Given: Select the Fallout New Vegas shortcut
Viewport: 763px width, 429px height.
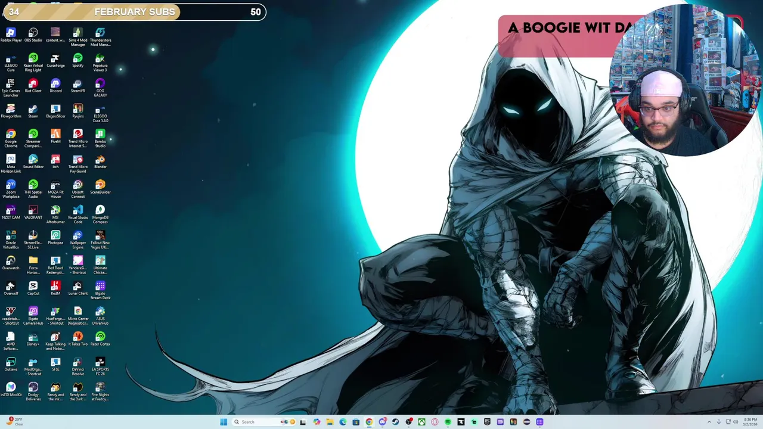Looking at the screenshot, I should coord(100,240).
